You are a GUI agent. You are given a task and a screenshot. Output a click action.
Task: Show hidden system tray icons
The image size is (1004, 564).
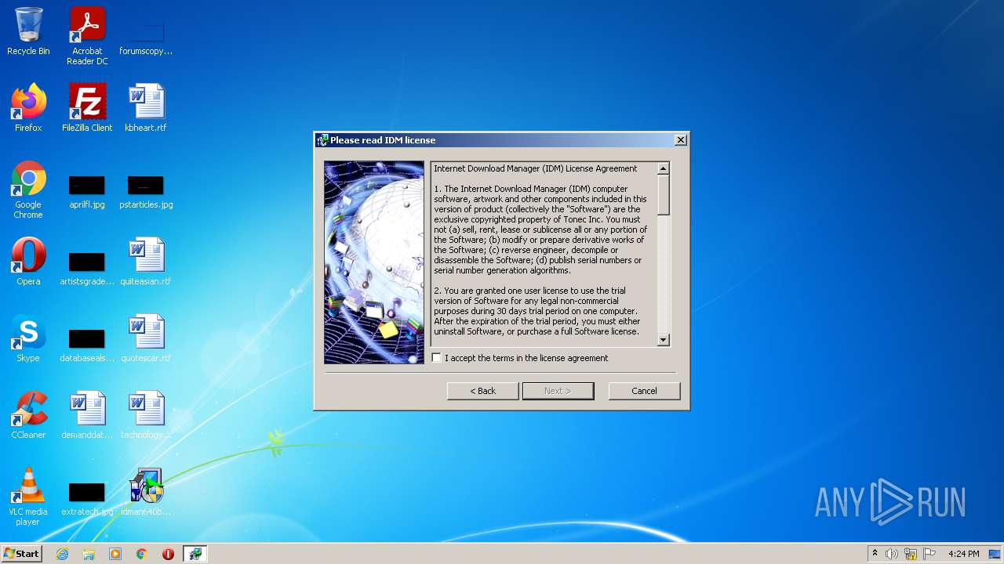(x=875, y=554)
